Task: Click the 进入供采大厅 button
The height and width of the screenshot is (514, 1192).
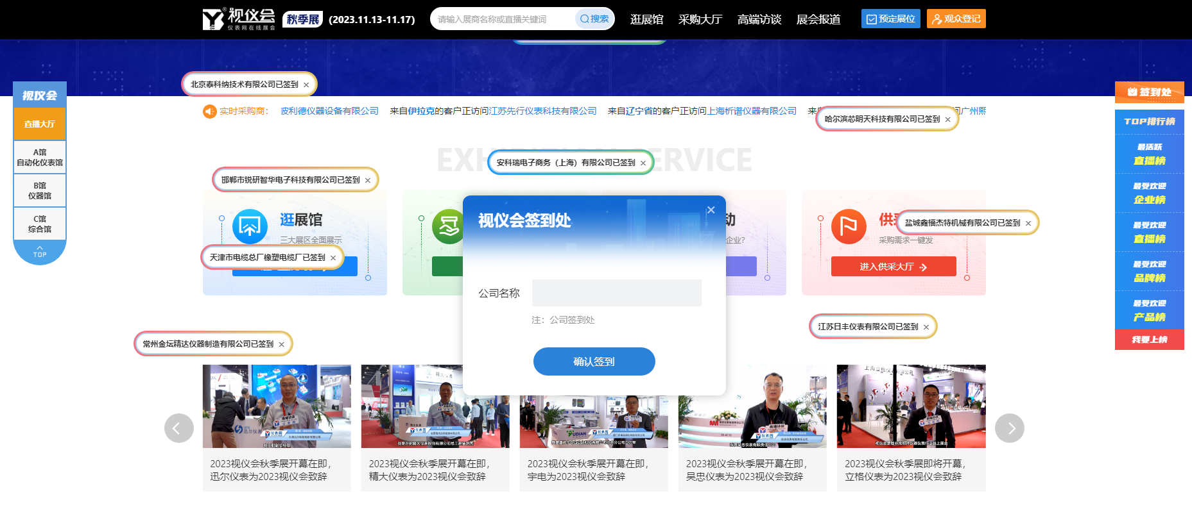Action: tap(894, 267)
